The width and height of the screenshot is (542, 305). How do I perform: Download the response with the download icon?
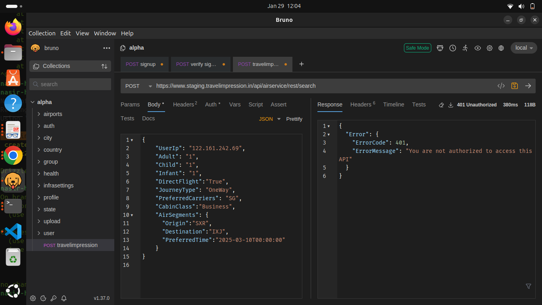[451, 105]
